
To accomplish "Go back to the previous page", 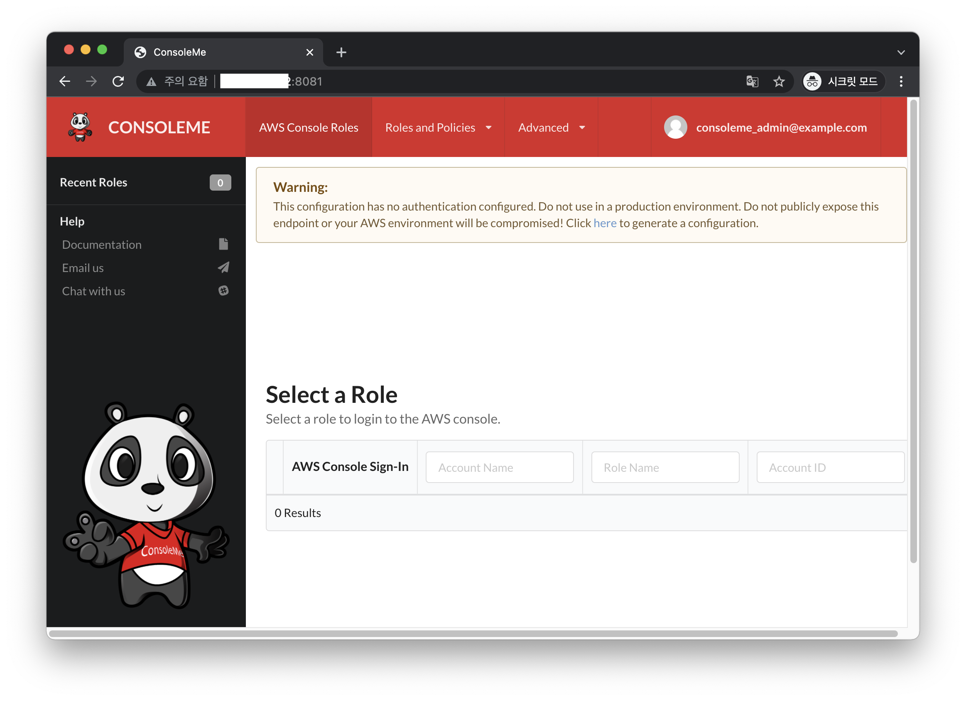I will [65, 81].
